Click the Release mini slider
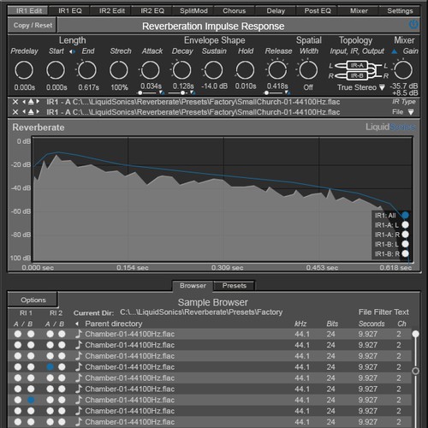The height and width of the screenshot is (428, 428). (x=273, y=92)
